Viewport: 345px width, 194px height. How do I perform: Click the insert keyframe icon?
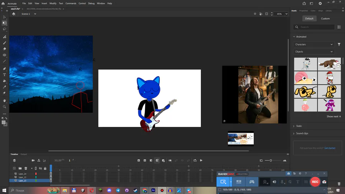click(139, 160)
